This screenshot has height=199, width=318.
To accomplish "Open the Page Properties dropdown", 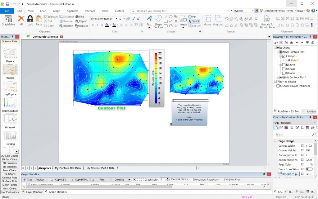I will point(315,123).
